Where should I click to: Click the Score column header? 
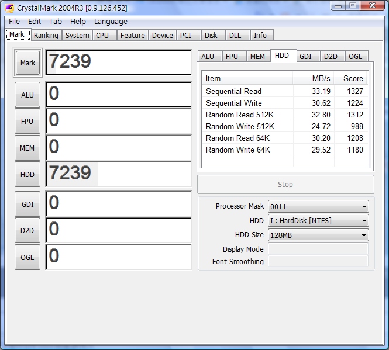(x=351, y=78)
